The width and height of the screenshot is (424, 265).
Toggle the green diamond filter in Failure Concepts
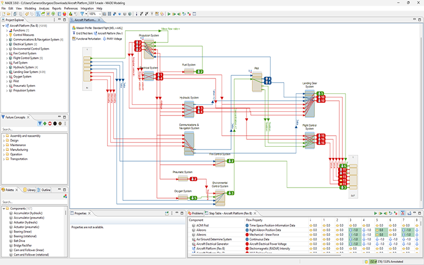pos(45,123)
